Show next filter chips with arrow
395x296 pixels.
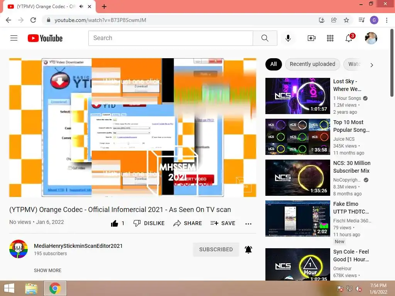371,65
